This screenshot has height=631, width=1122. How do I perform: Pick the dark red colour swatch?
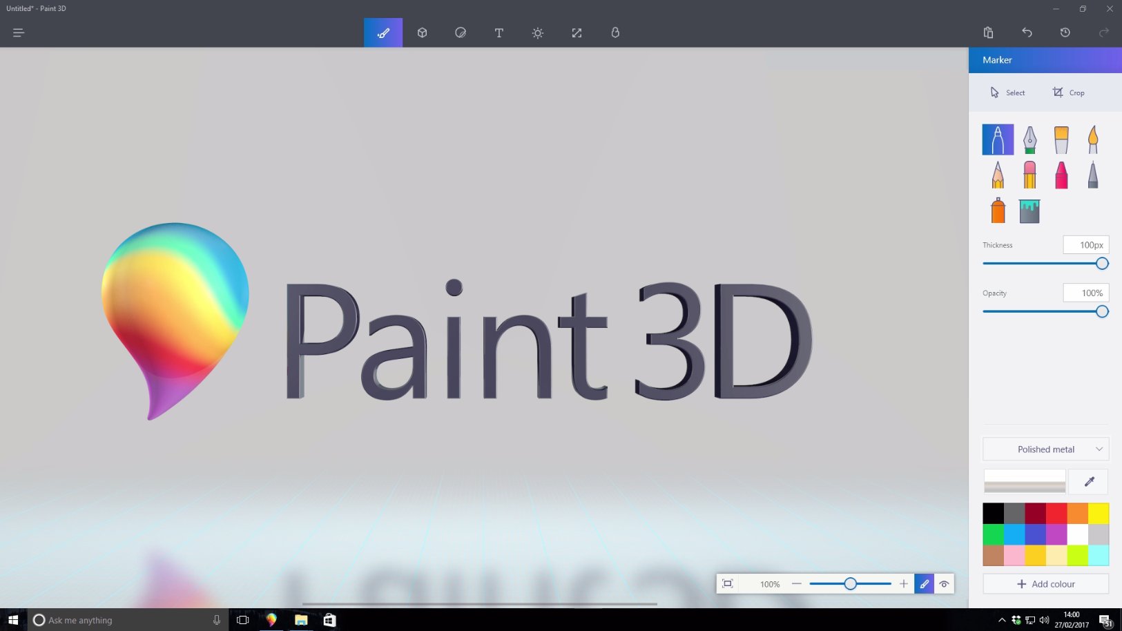click(x=1035, y=514)
